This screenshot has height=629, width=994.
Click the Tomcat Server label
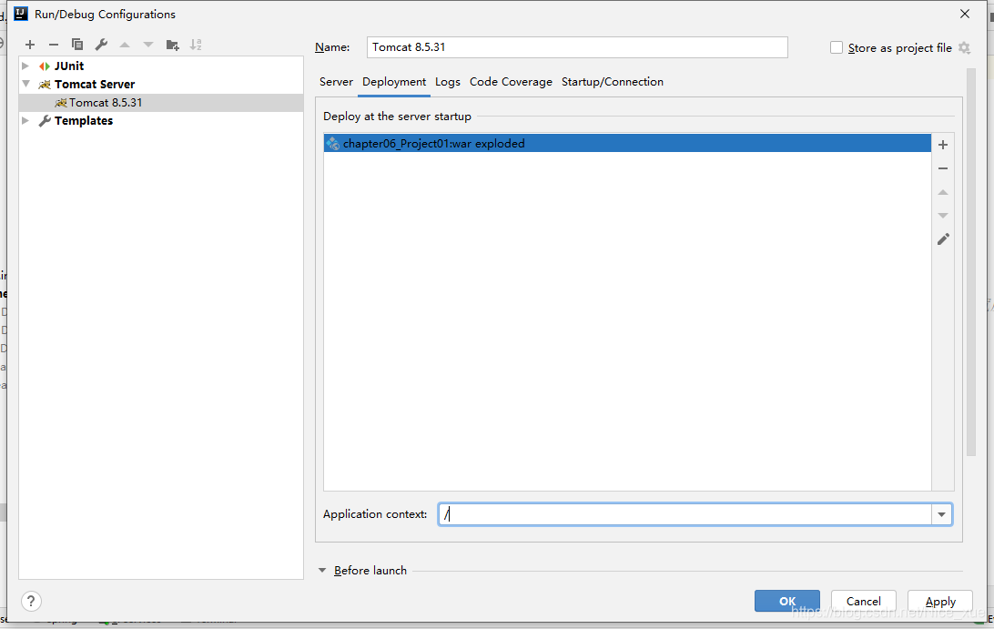point(95,85)
